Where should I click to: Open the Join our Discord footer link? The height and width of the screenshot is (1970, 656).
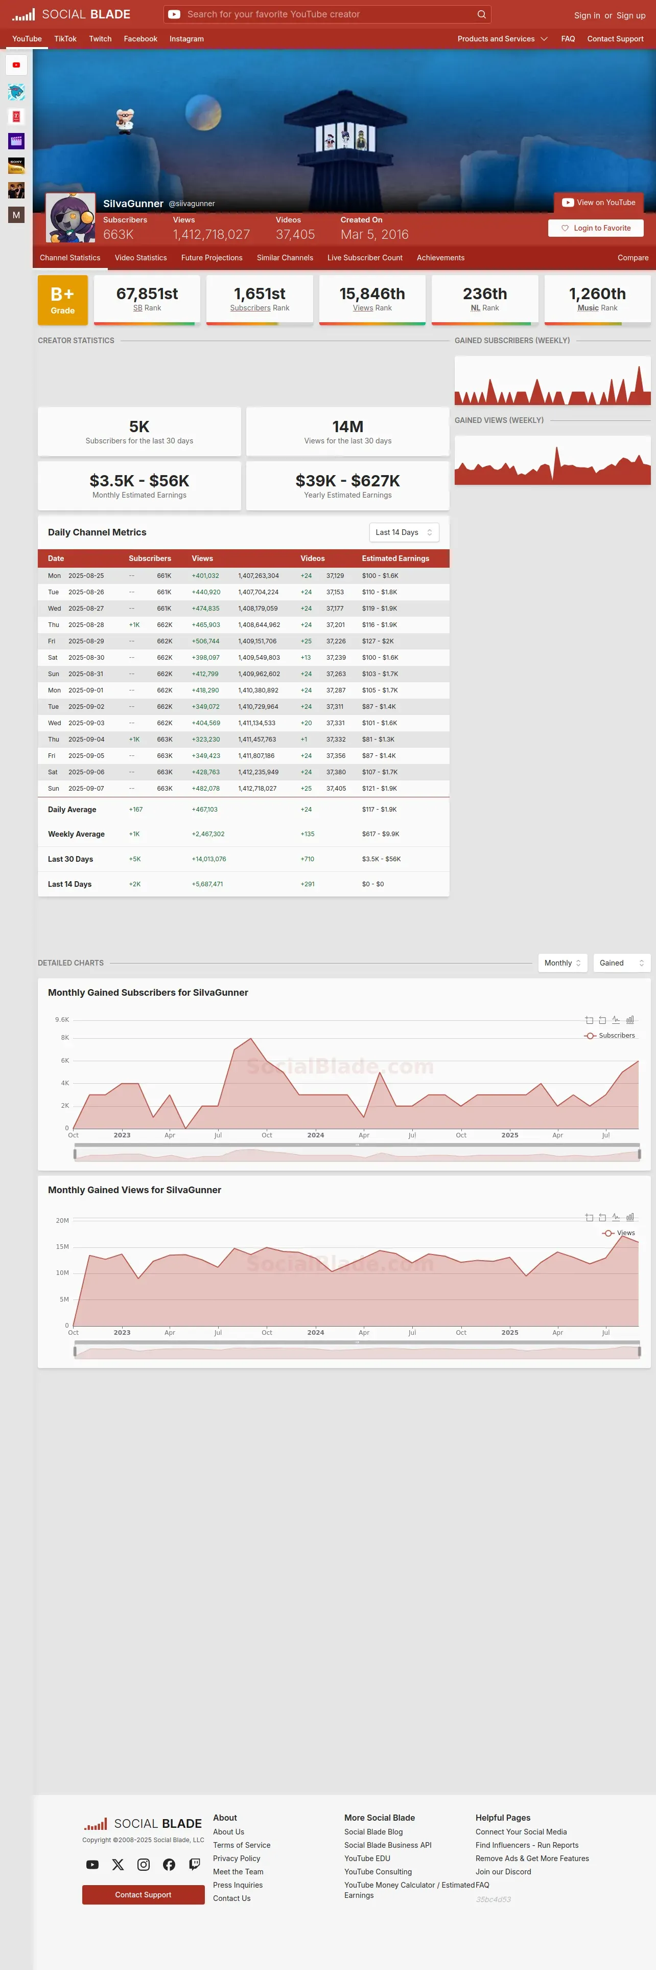pyautogui.click(x=503, y=1871)
